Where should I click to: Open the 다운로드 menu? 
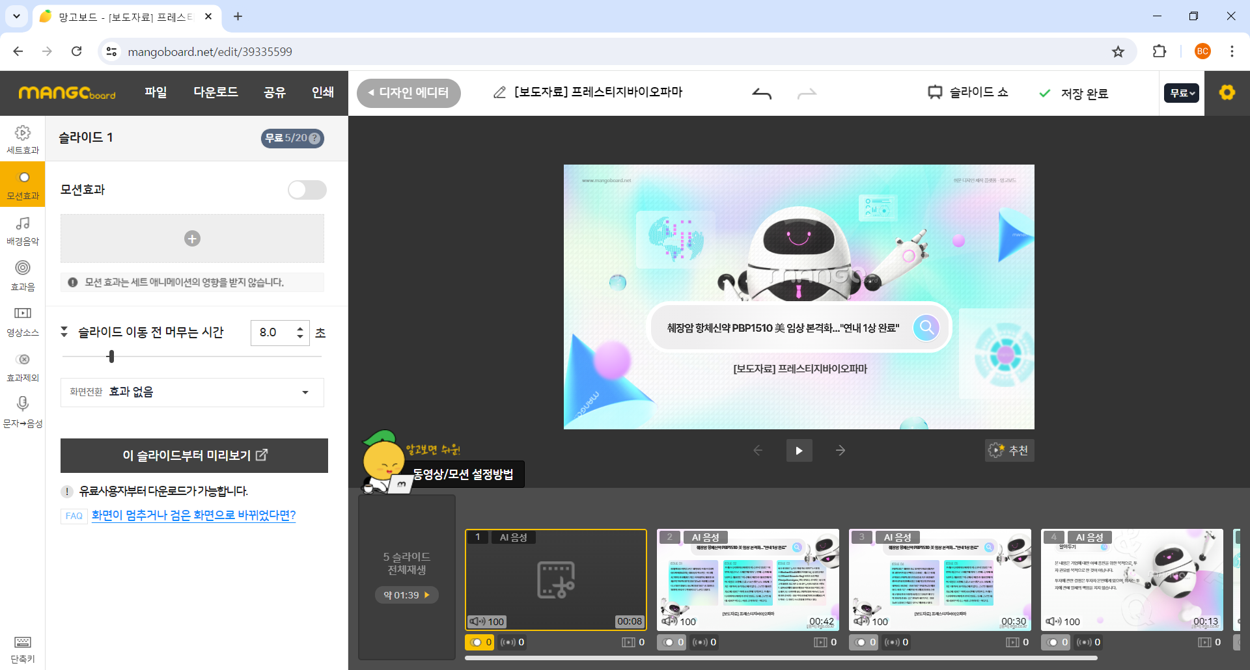(x=215, y=92)
